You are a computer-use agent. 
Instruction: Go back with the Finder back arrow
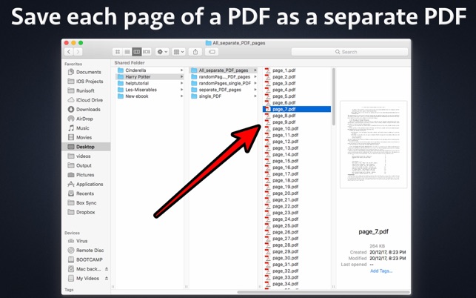pos(69,52)
